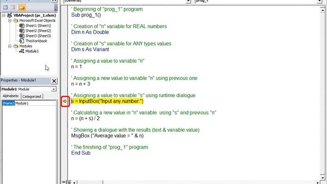Screen dimensions: 327x184
Task: Close the Properties - Module1 panel
Action: [54, 81]
